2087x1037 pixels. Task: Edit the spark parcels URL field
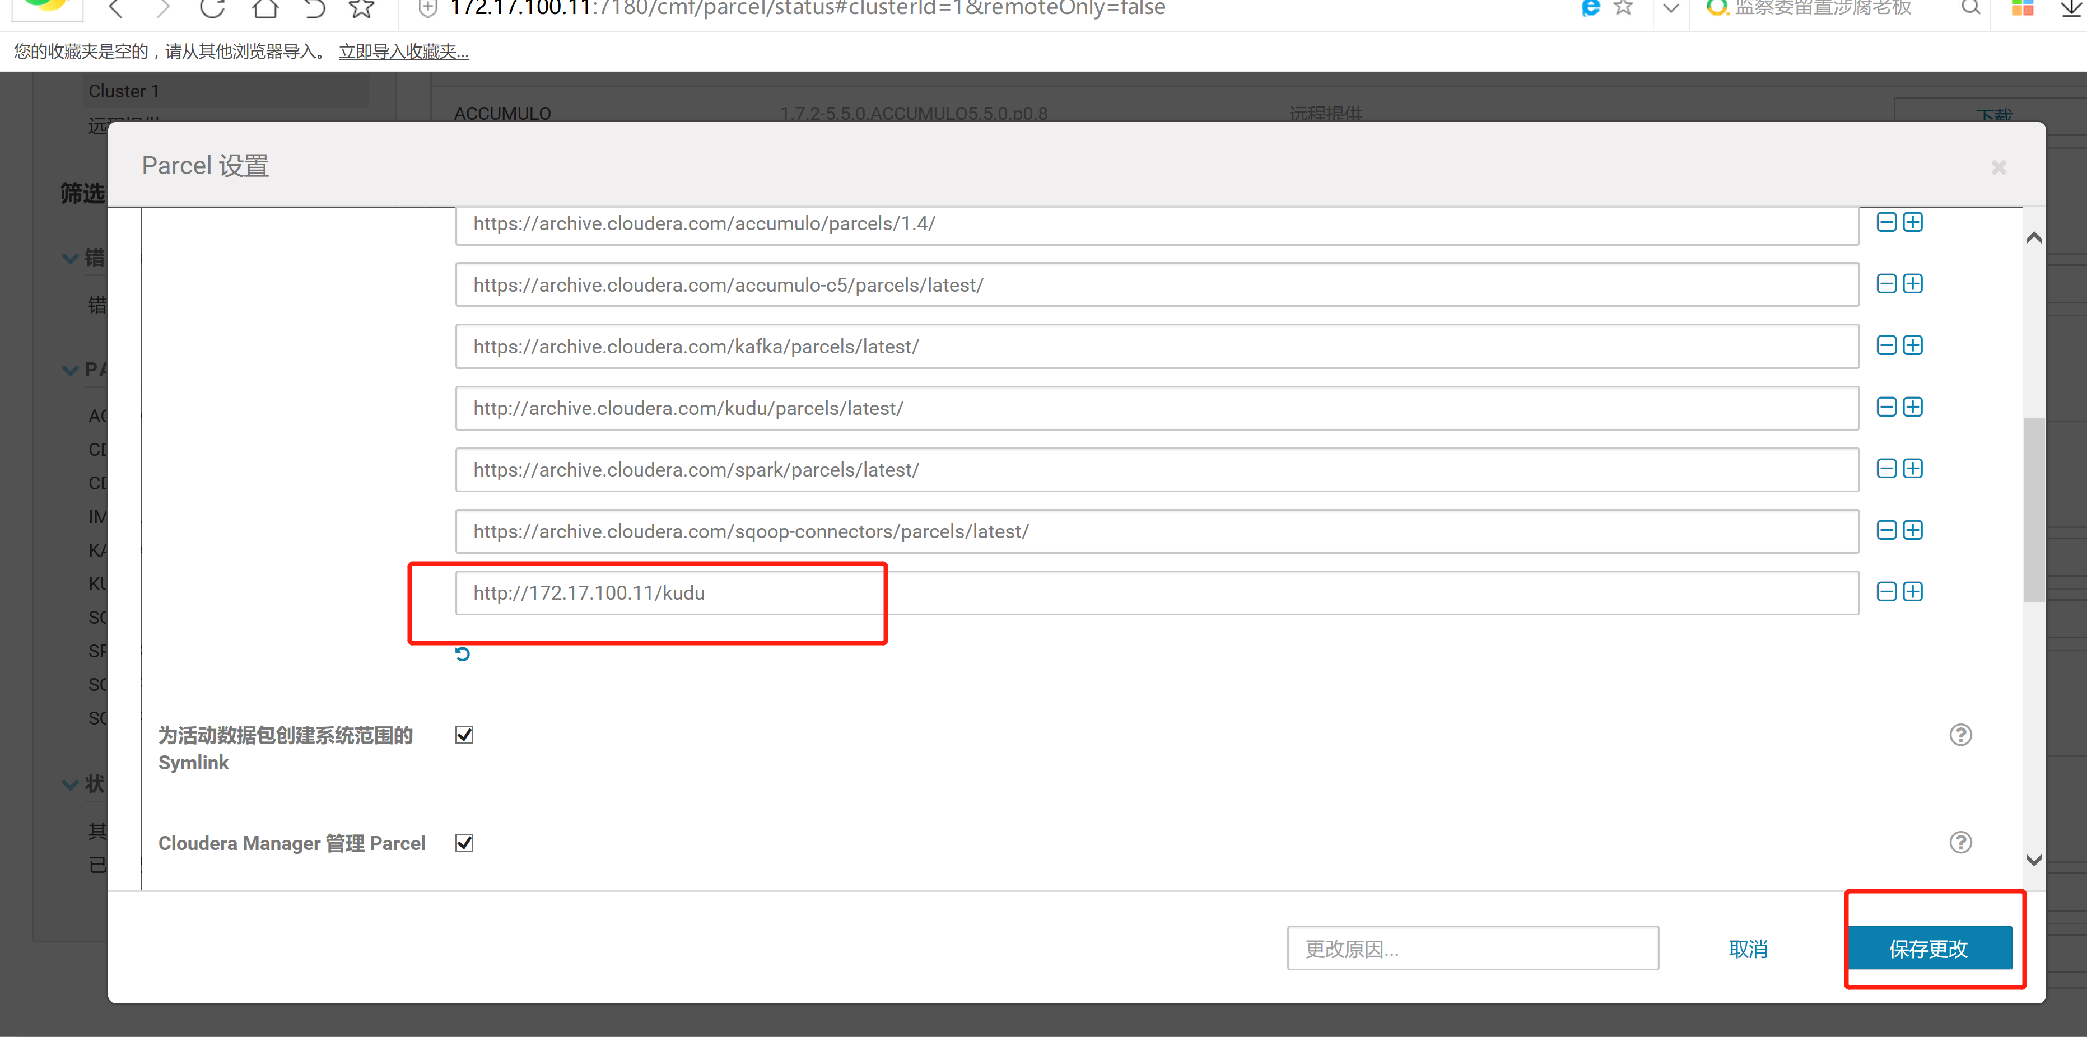point(1157,469)
